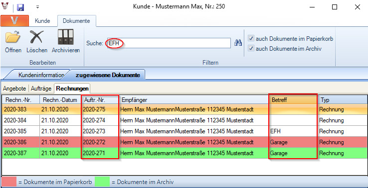Open the application logo icon in title bar
Image resolution: width=368 pixels, height=188 pixels.
5,6
